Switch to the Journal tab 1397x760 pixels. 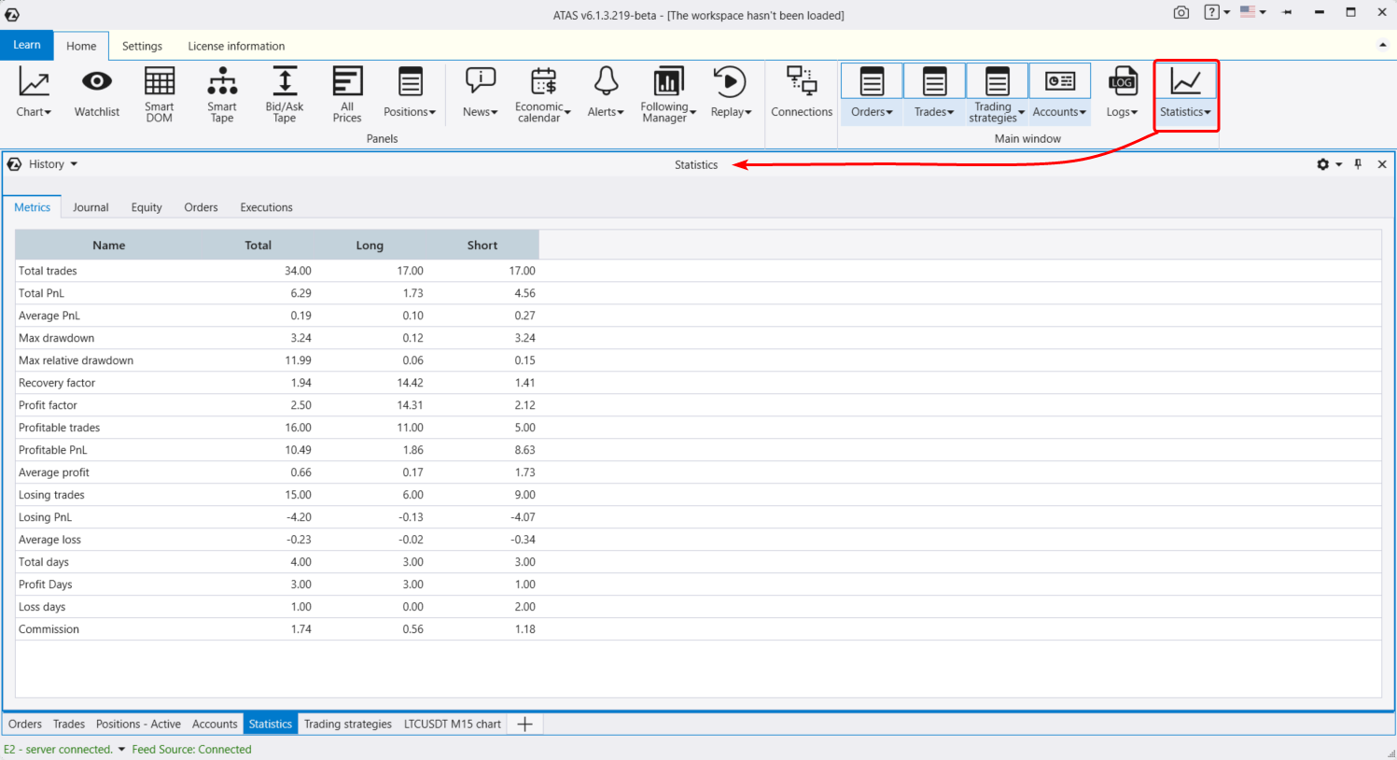91,207
